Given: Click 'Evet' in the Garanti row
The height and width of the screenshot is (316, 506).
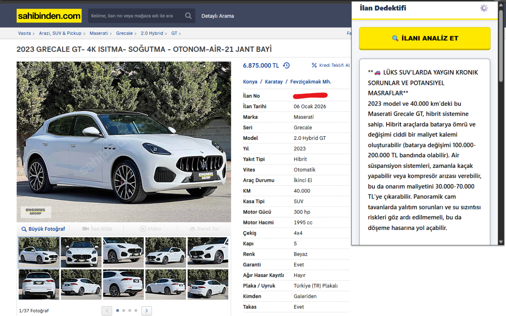Looking at the screenshot, I should [299, 265].
